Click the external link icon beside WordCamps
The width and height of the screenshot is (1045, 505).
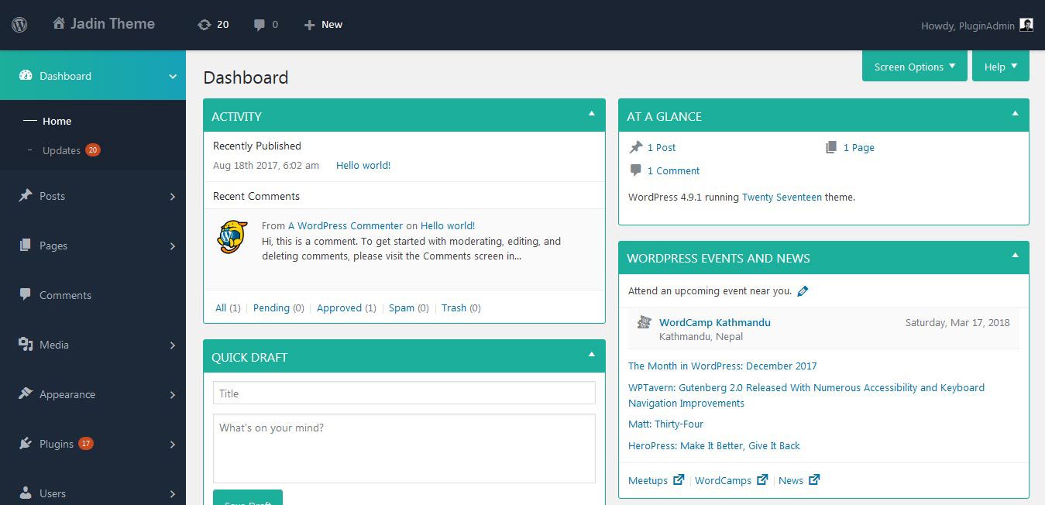762,480
